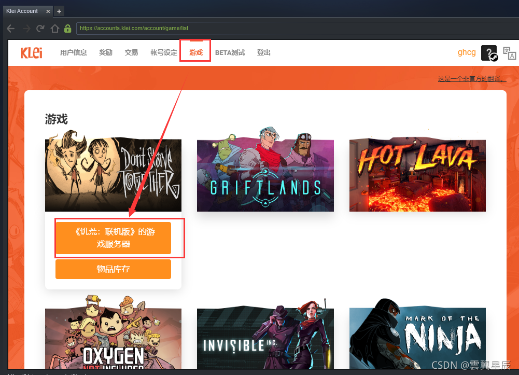Open the BETA测试 menu item
This screenshot has width=519, height=375.
pyautogui.click(x=230, y=52)
